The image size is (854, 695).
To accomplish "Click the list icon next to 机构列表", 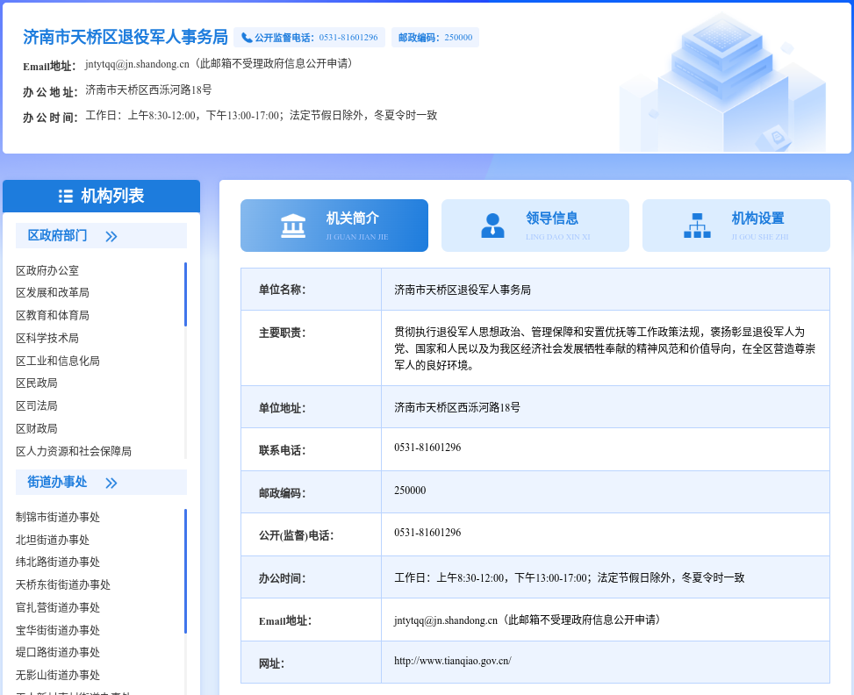I will (x=66, y=197).
